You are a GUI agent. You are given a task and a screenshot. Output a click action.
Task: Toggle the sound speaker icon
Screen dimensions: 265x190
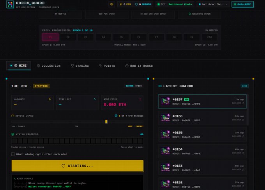click(x=111, y=4)
